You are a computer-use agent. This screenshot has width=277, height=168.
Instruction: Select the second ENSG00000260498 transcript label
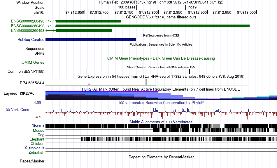(28, 26)
